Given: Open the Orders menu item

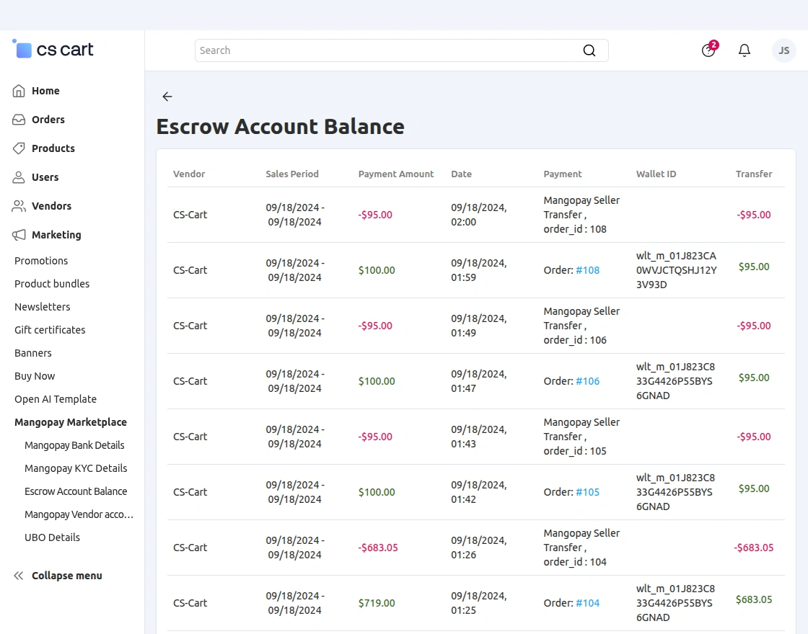Looking at the screenshot, I should coord(48,120).
